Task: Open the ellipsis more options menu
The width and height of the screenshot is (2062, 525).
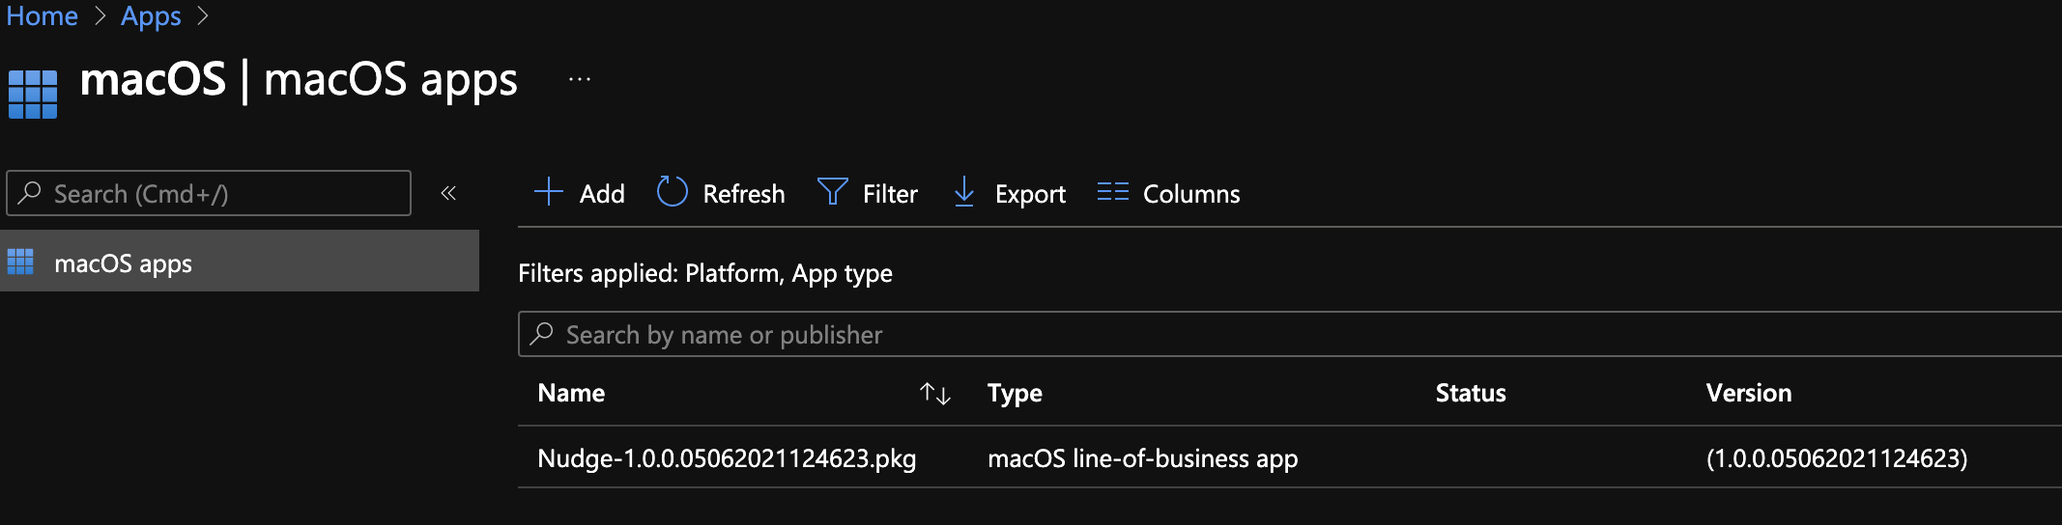Action: (x=580, y=80)
